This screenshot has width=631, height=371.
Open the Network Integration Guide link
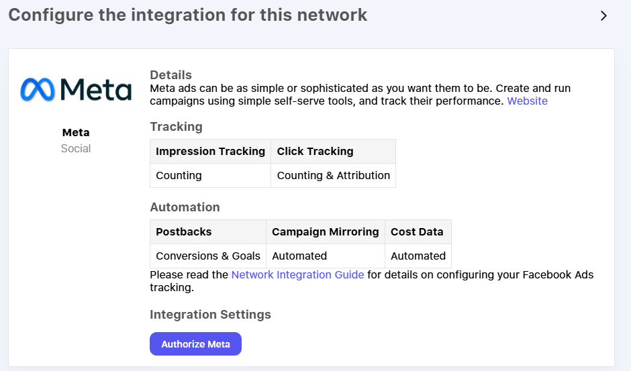[x=298, y=275]
